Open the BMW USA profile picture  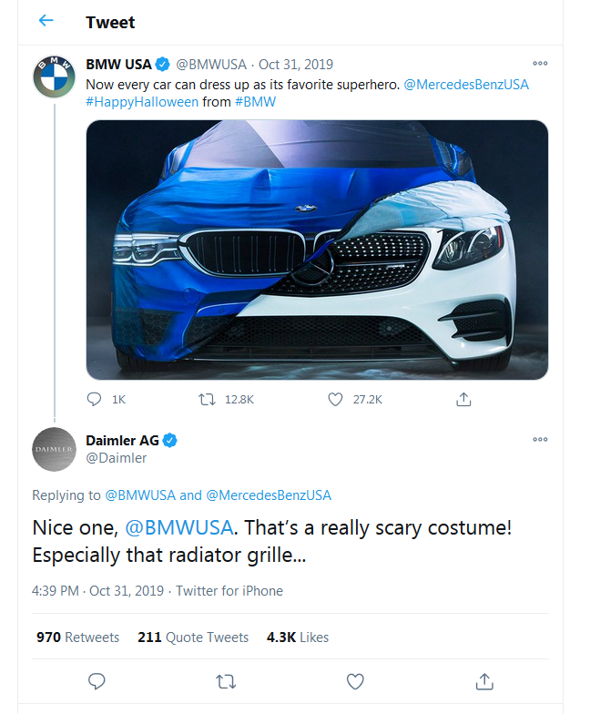[54, 76]
